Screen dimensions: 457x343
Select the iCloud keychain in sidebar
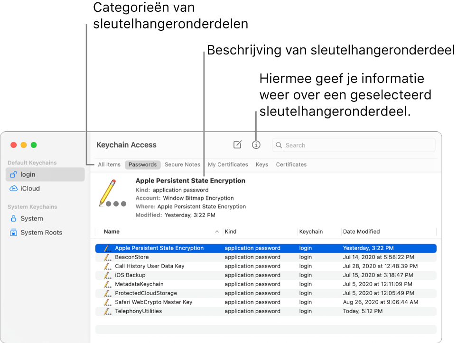[x=45, y=189]
